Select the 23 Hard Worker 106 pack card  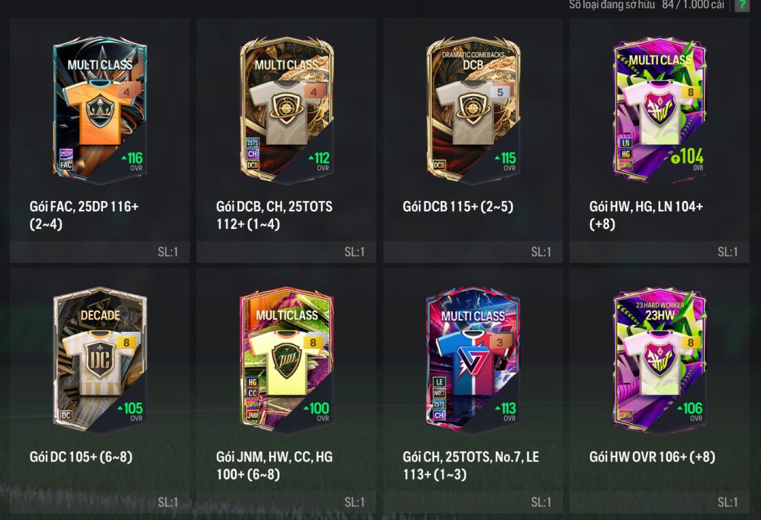click(659, 360)
